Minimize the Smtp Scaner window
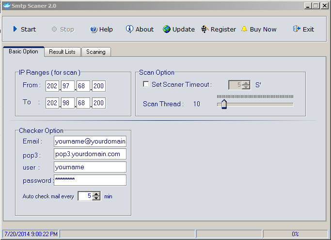Viewport: 331px width, 240px height. tap(308, 6)
